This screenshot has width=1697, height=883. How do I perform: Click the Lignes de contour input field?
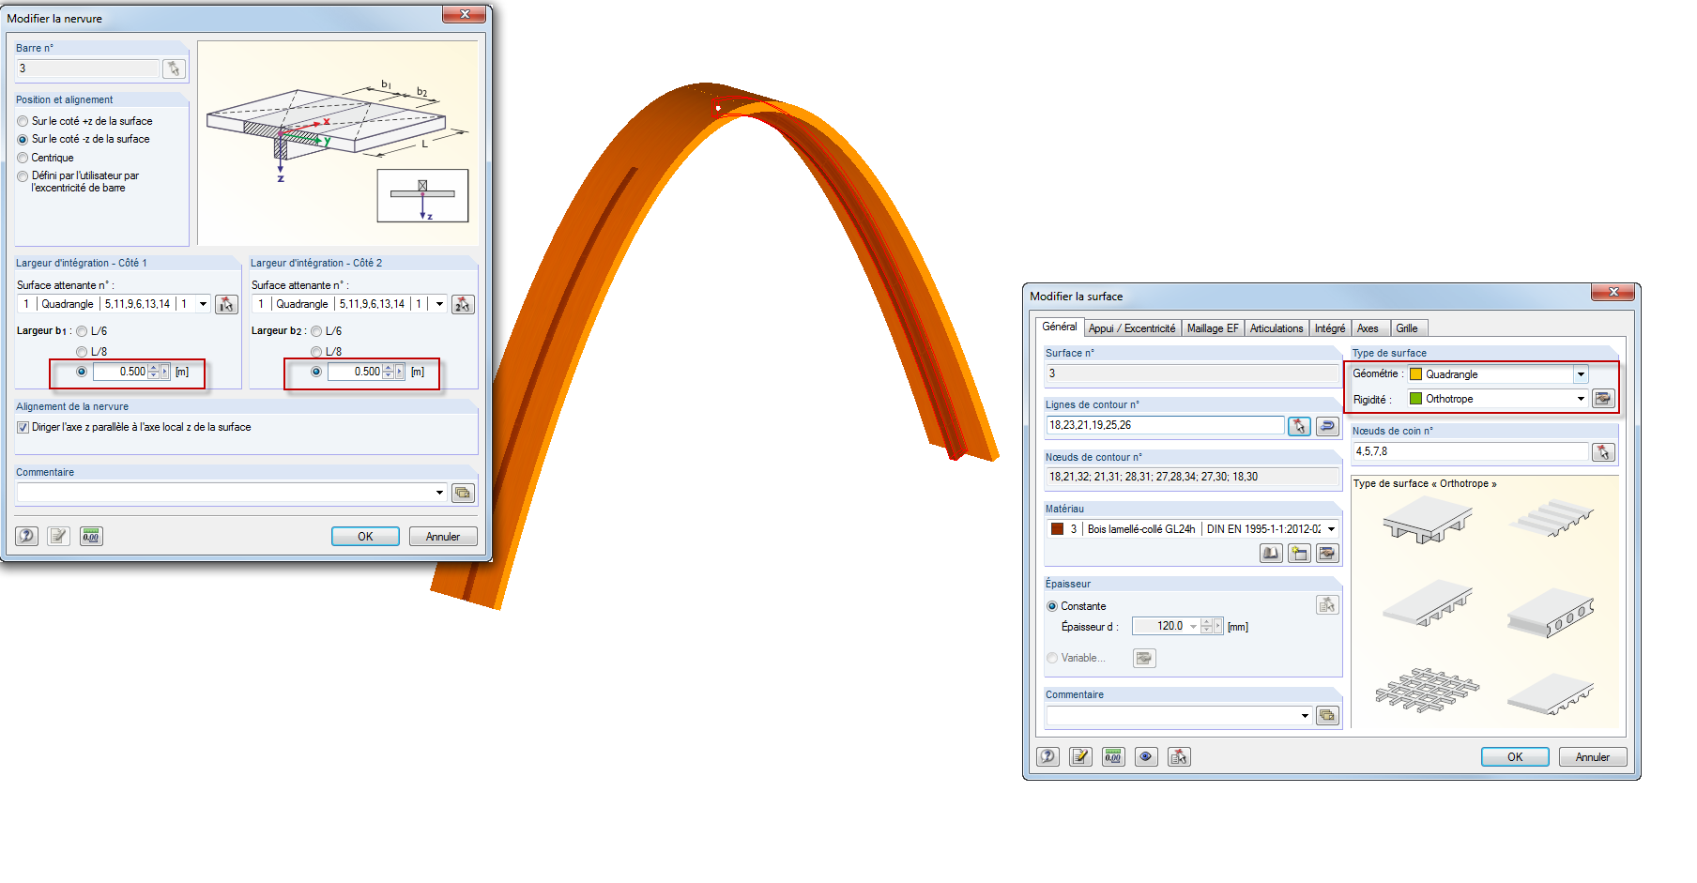coord(1165,425)
